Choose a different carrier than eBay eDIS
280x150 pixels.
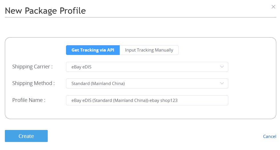147,67
